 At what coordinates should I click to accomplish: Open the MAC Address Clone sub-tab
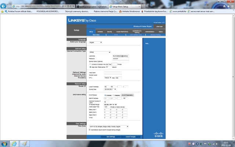[x=135, y=35]
